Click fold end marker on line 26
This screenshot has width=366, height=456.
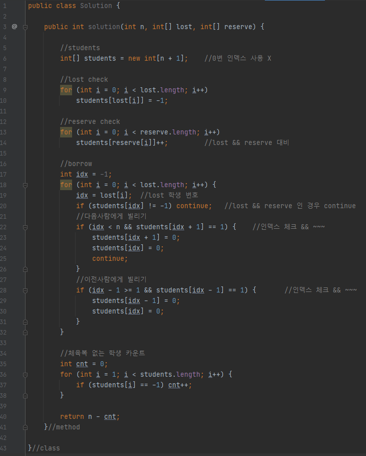pyautogui.click(x=25, y=269)
